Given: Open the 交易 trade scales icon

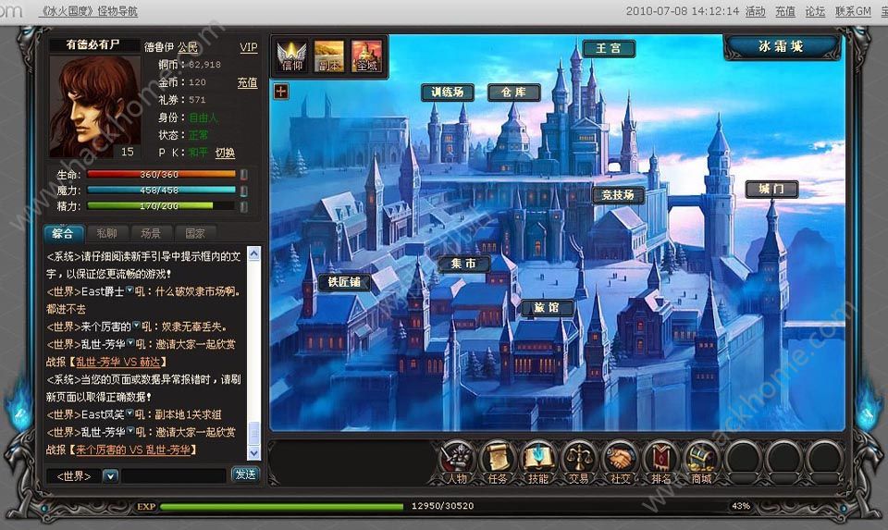Looking at the screenshot, I should pyautogui.click(x=579, y=463).
